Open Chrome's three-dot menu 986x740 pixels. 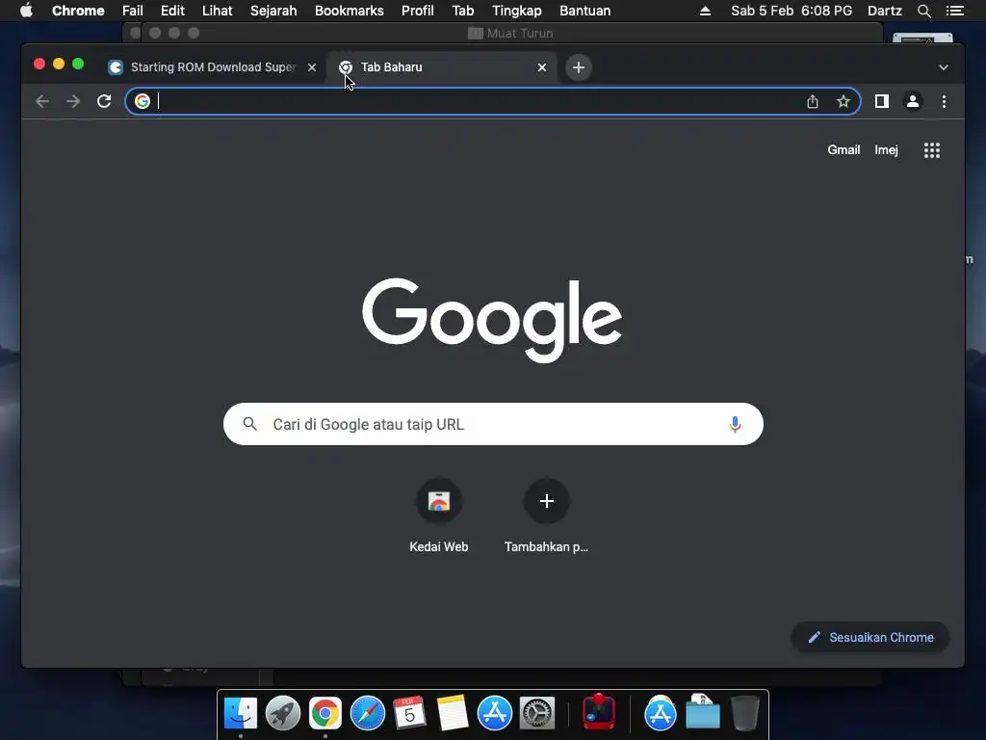[944, 101]
